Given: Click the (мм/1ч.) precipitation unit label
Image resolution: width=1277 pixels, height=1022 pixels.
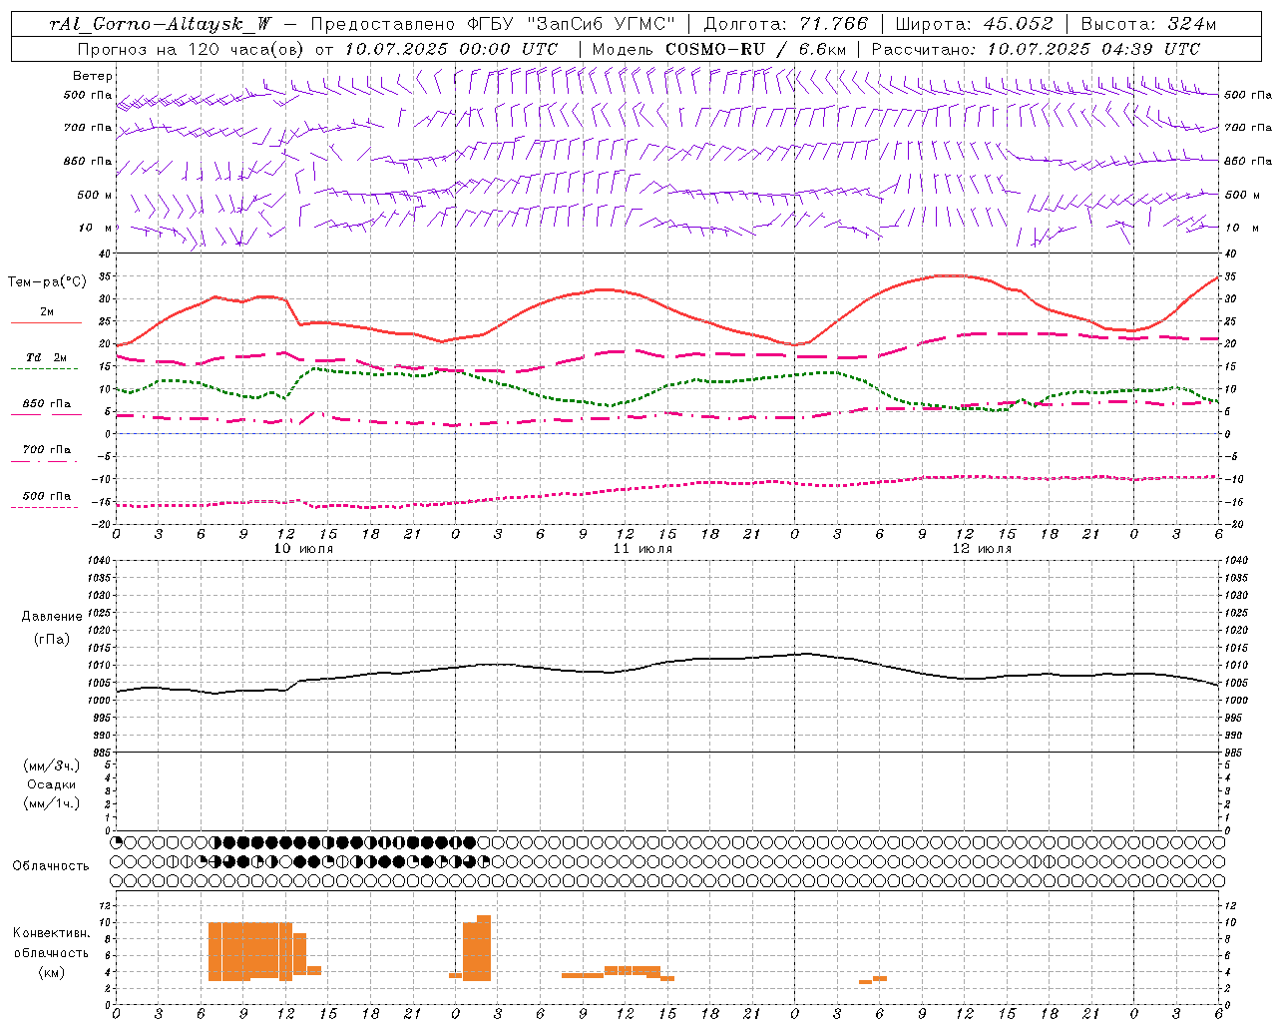Looking at the screenshot, I should click(x=52, y=803).
